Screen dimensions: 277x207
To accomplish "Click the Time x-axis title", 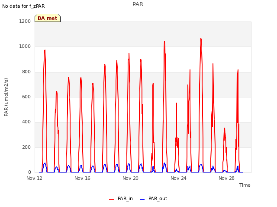I will pos(245,185).
